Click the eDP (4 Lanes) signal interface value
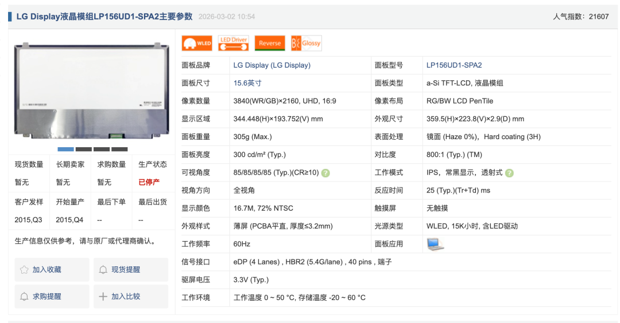 click(312, 262)
